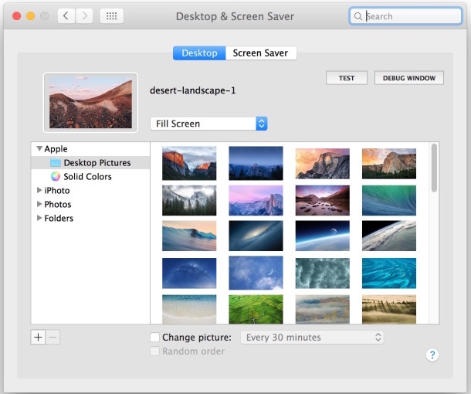Choose spiral galaxy wallpaper
The width and height of the screenshot is (471, 394).
pyautogui.click(x=256, y=236)
